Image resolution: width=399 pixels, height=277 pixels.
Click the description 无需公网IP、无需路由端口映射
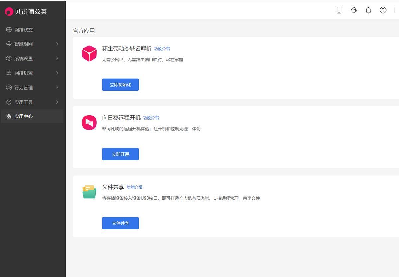coord(143,60)
